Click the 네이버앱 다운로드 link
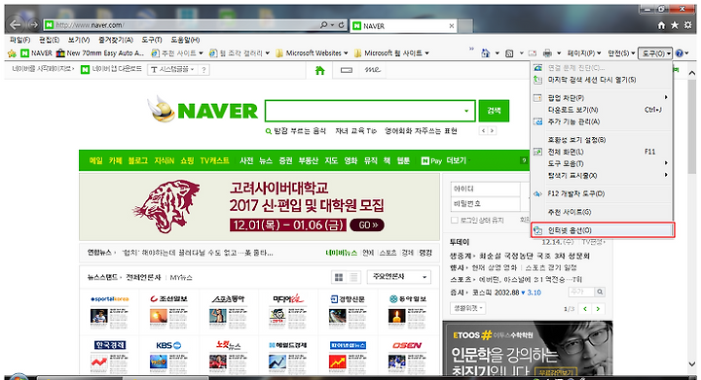This screenshot has height=380, width=701. tap(116, 69)
